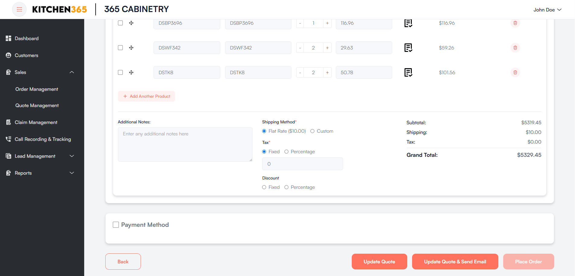The height and width of the screenshot is (276, 575).
Task: Click drag handle on DSBP3696 row
Action: (131, 23)
